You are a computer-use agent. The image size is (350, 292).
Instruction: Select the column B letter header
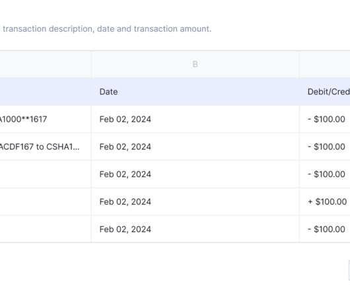point(195,64)
